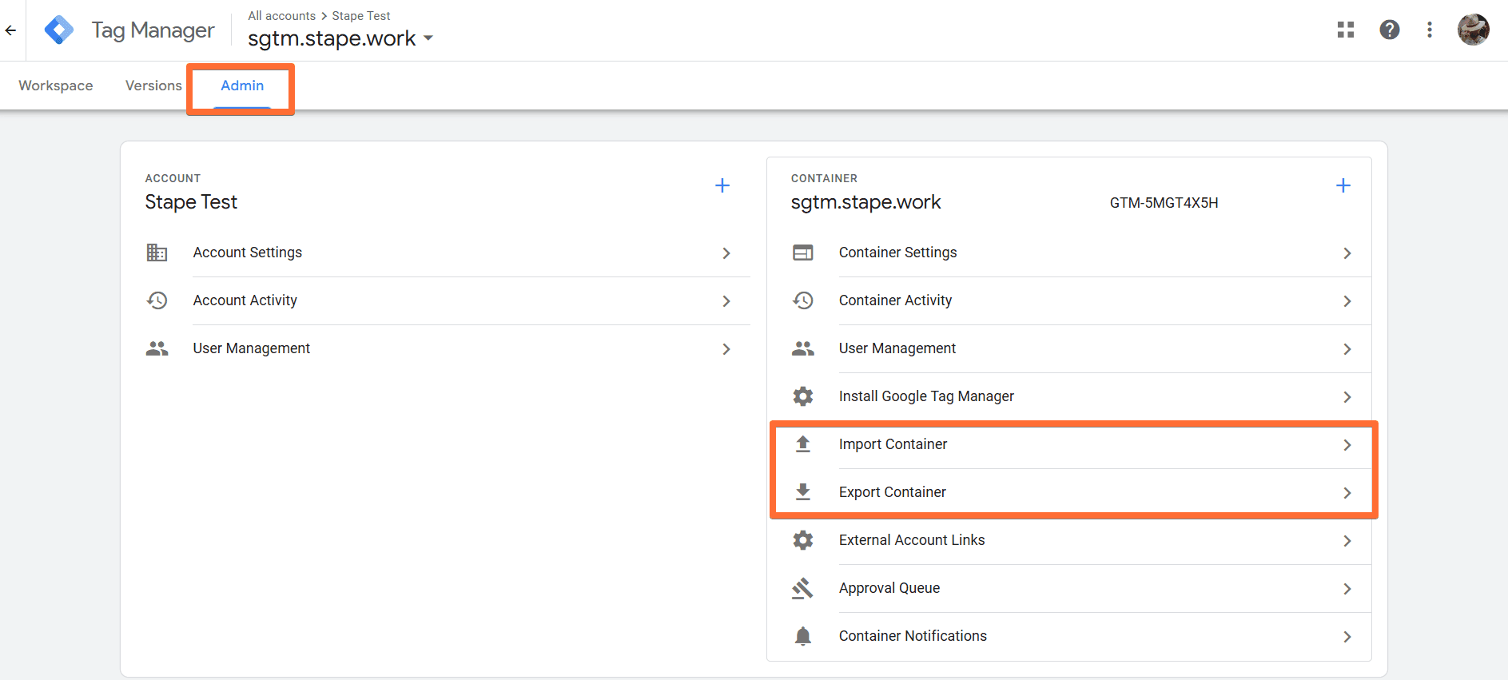Click the Tag Manager title text

(x=153, y=30)
